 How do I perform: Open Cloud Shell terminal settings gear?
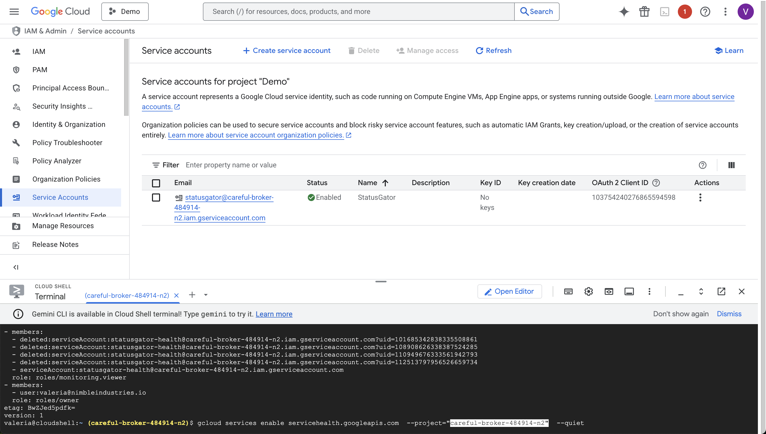(x=588, y=291)
